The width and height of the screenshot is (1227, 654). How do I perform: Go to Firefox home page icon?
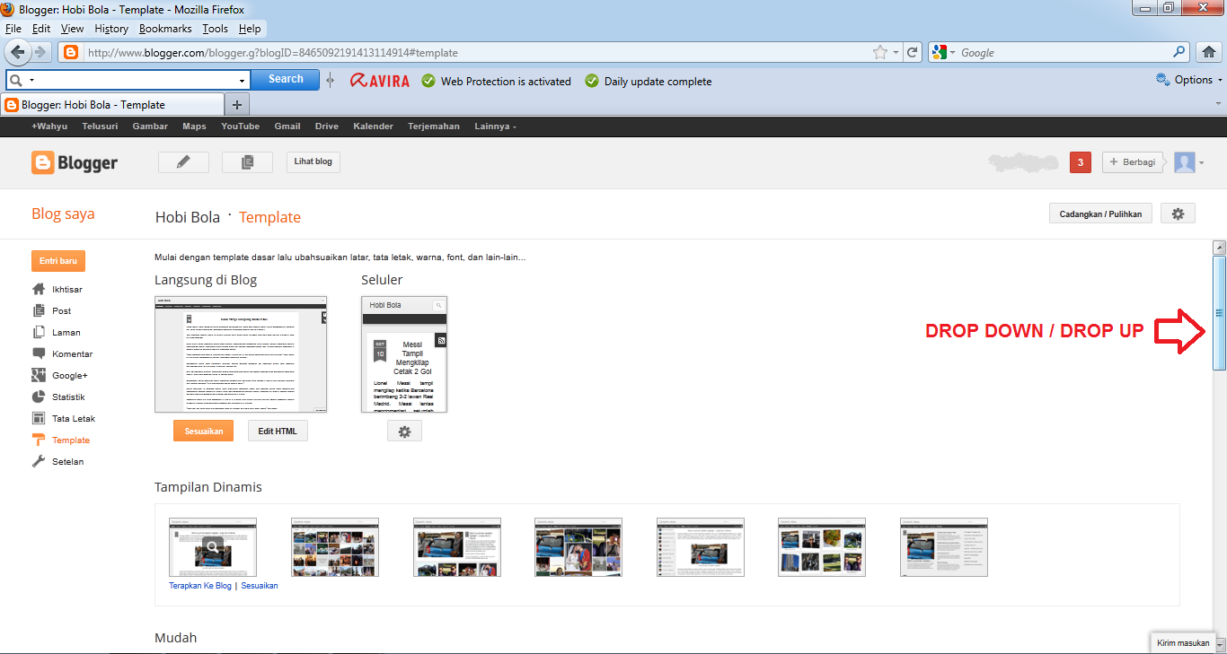1209,52
